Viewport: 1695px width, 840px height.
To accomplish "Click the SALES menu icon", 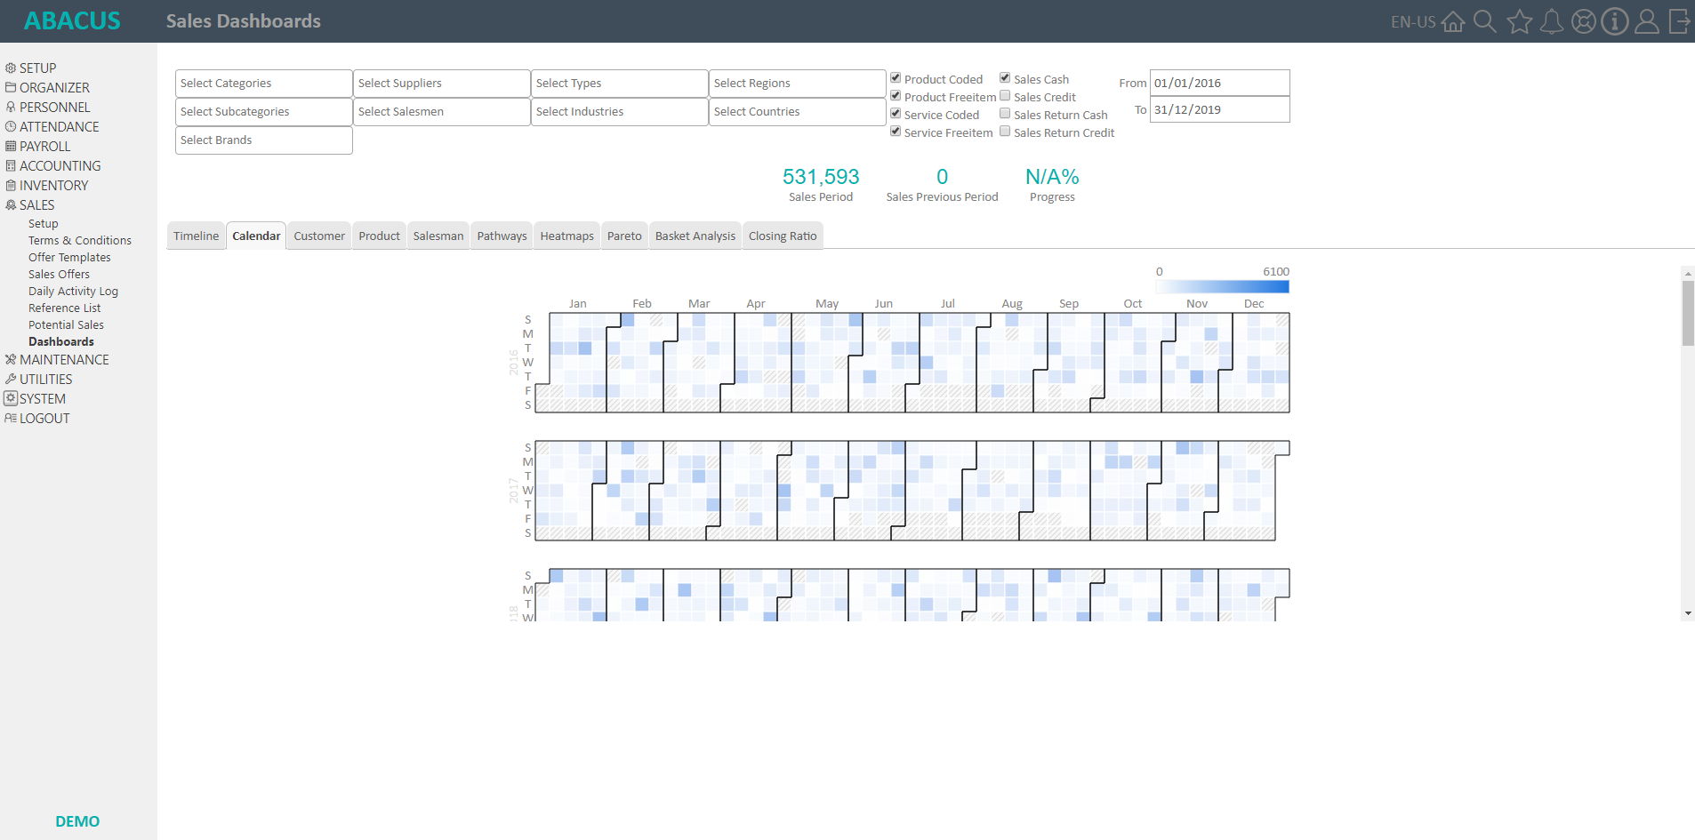I will [11, 204].
